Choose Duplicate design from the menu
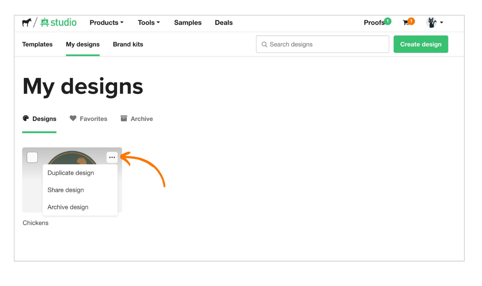Viewport: 482px width, 286px height. pos(70,173)
